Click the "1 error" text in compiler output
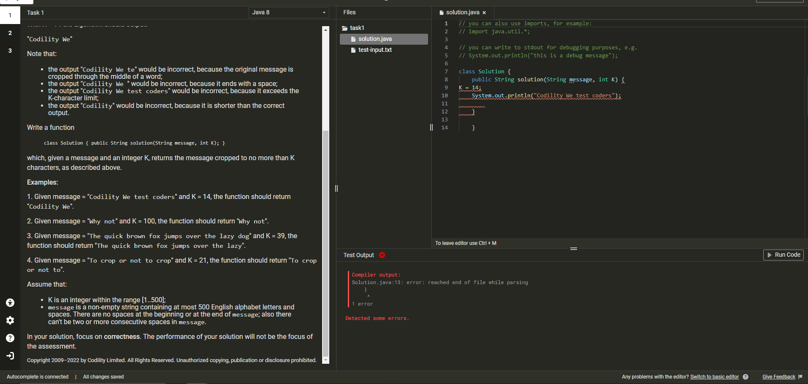 (x=362, y=304)
